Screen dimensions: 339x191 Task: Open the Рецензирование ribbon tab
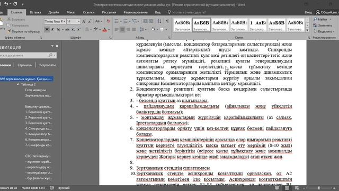(x=136, y=12)
